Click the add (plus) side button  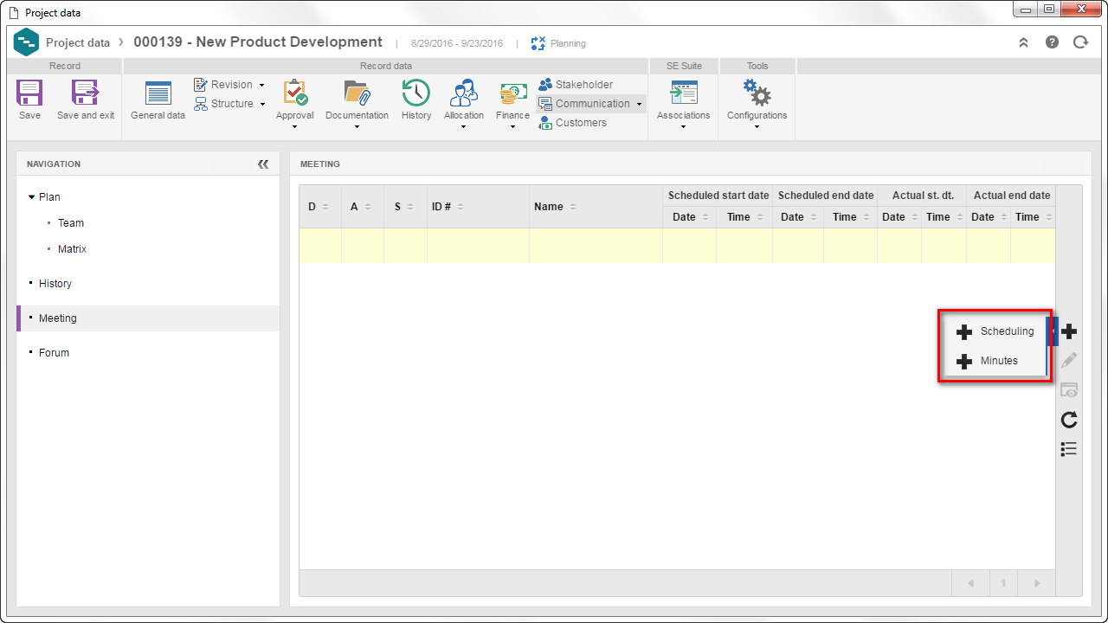[x=1069, y=331]
